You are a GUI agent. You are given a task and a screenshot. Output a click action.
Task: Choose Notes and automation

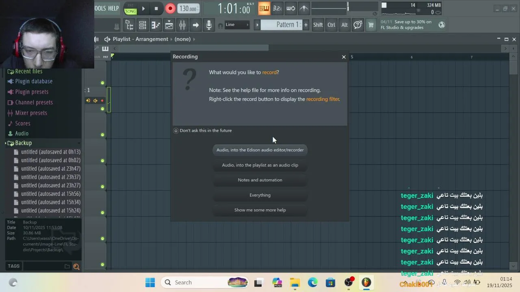click(x=260, y=180)
